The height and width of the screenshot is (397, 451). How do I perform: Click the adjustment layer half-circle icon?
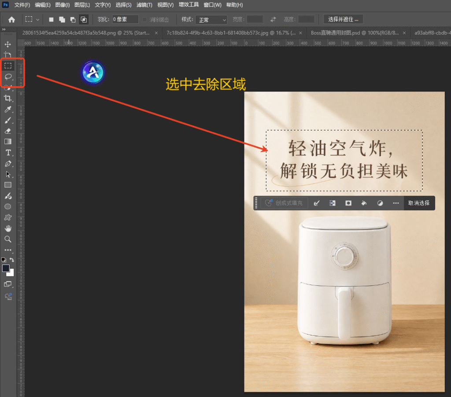[x=380, y=203]
